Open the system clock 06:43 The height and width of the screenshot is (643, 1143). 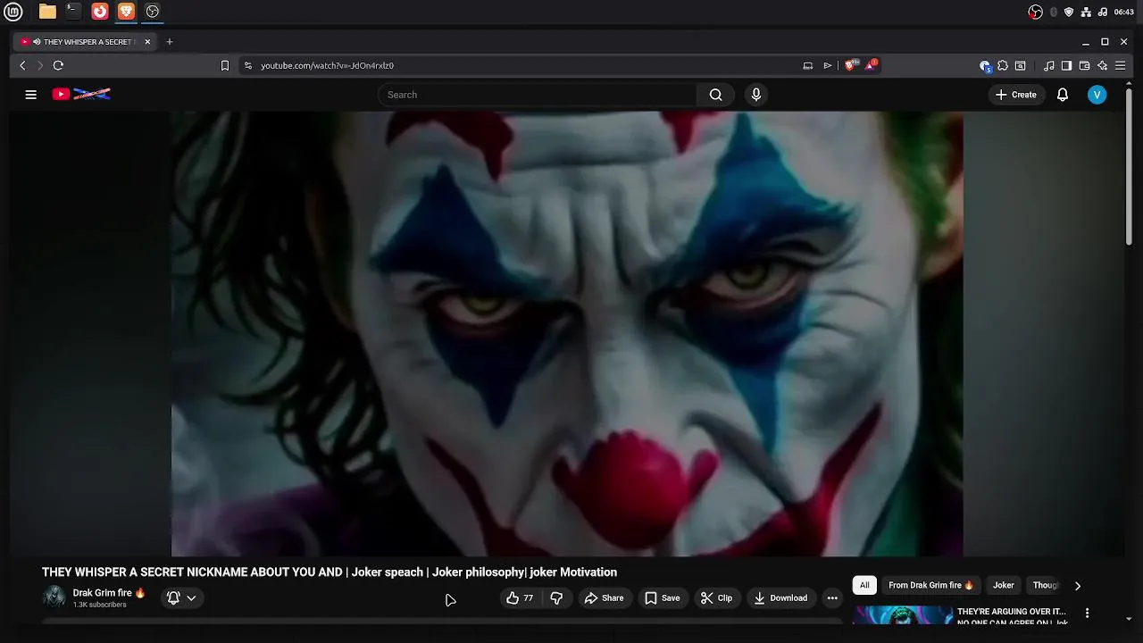pyautogui.click(x=1124, y=12)
